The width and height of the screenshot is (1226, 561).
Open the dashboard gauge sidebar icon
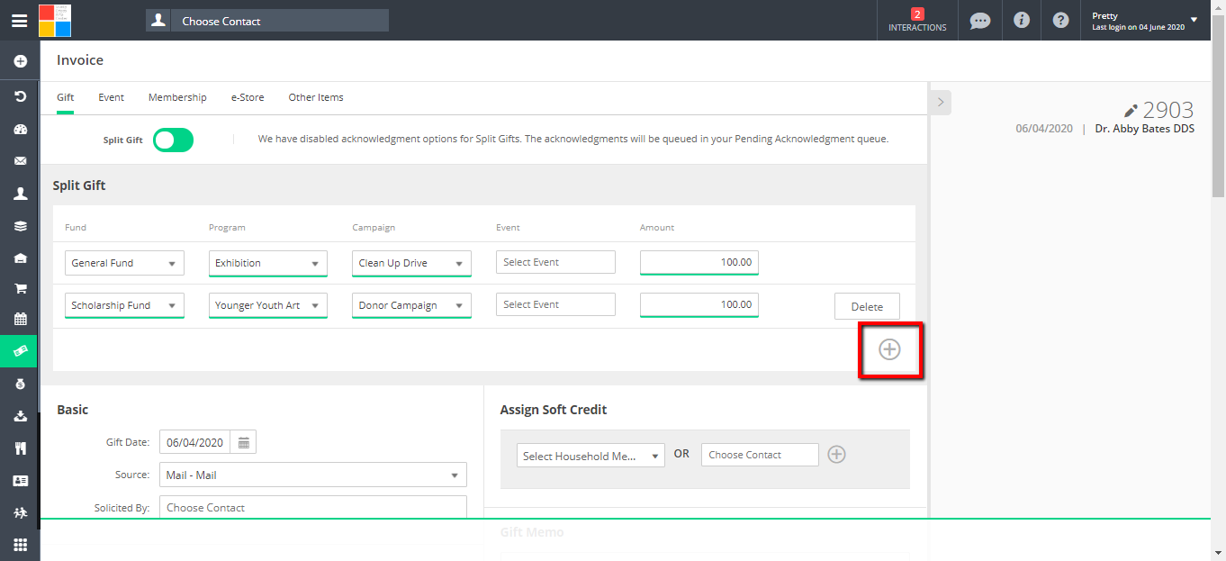click(20, 129)
